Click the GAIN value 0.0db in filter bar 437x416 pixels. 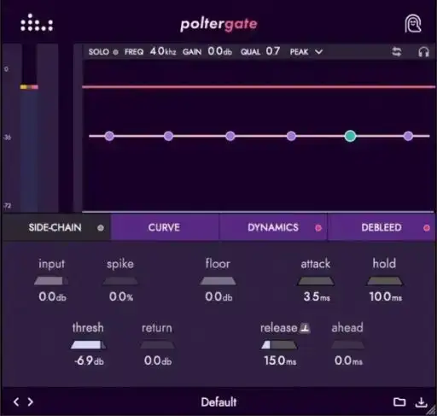tap(219, 51)
